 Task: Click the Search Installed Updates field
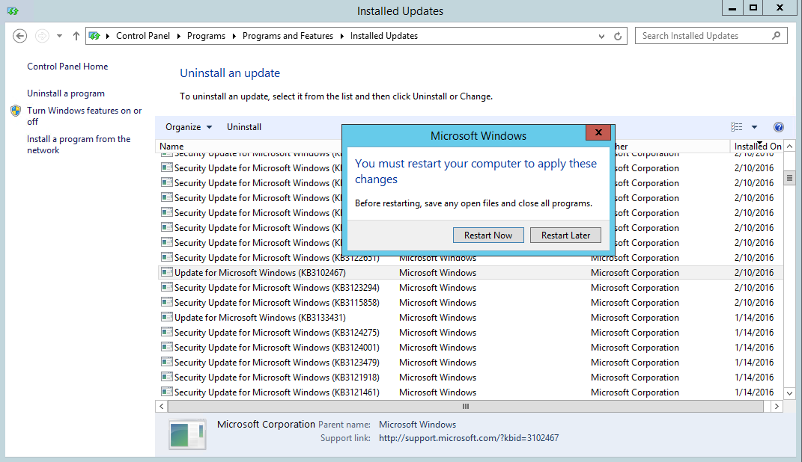pyautogui.click(x=711, y=36)
